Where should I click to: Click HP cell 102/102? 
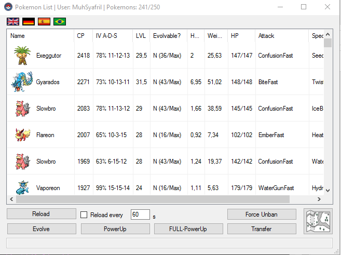(242, 135)
